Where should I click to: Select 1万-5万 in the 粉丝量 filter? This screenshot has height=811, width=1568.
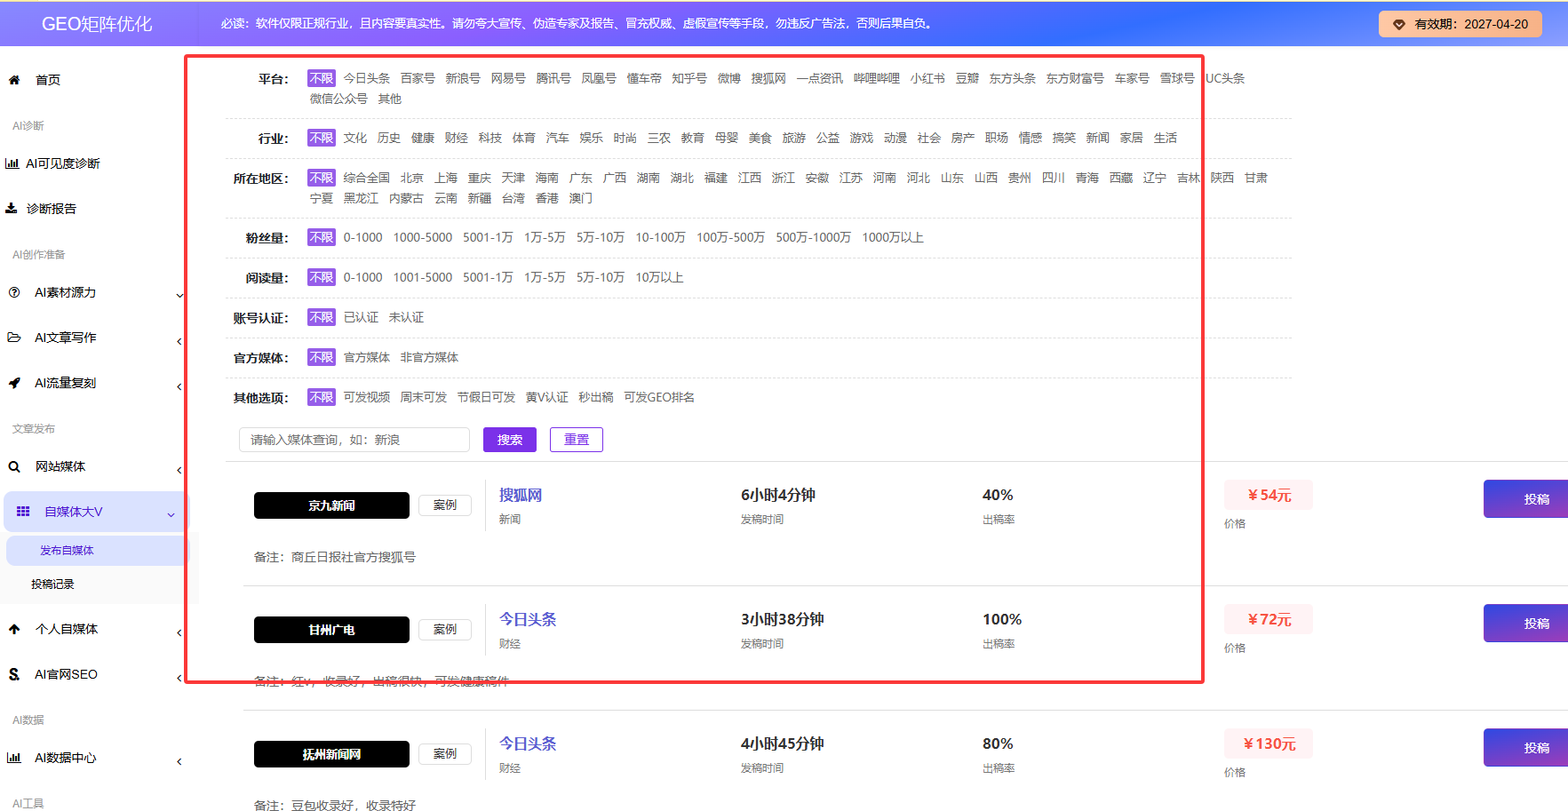click(x=545, y=237)
